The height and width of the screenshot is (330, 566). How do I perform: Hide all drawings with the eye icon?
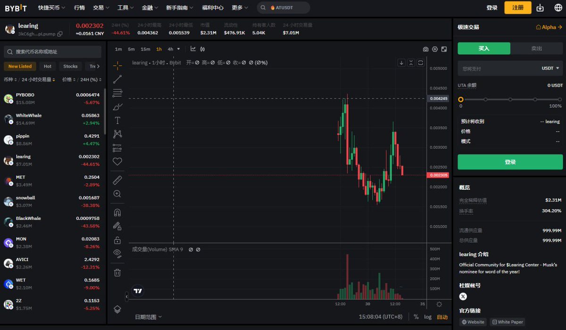[117, 254]
